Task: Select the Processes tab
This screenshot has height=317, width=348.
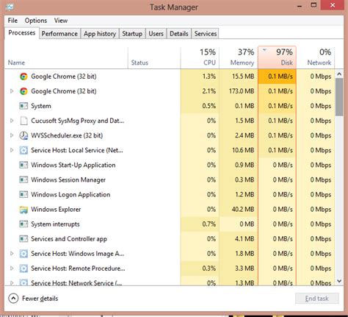Action: click(x=22, y=33)
